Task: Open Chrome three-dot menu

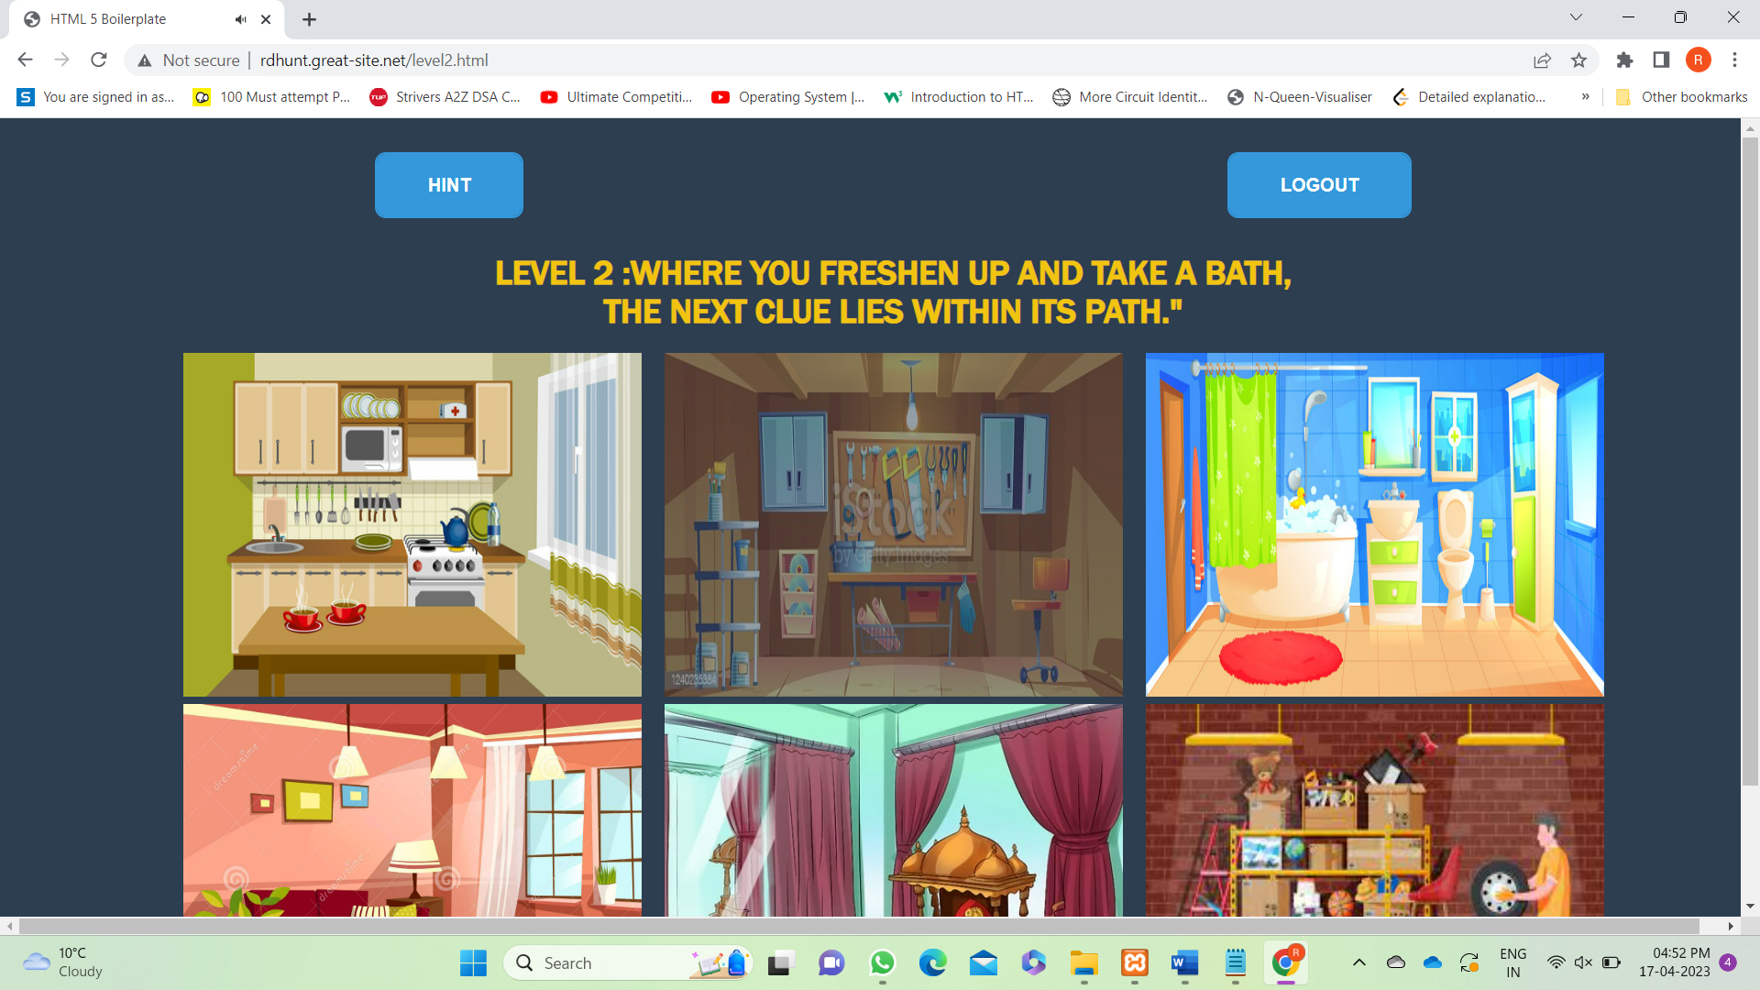Action: click(x=1734, y=60)
